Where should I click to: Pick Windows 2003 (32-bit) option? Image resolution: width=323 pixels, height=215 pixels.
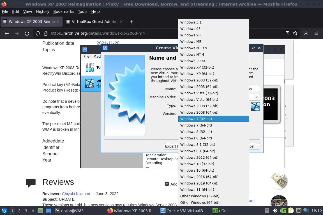(x=213, y=80)
